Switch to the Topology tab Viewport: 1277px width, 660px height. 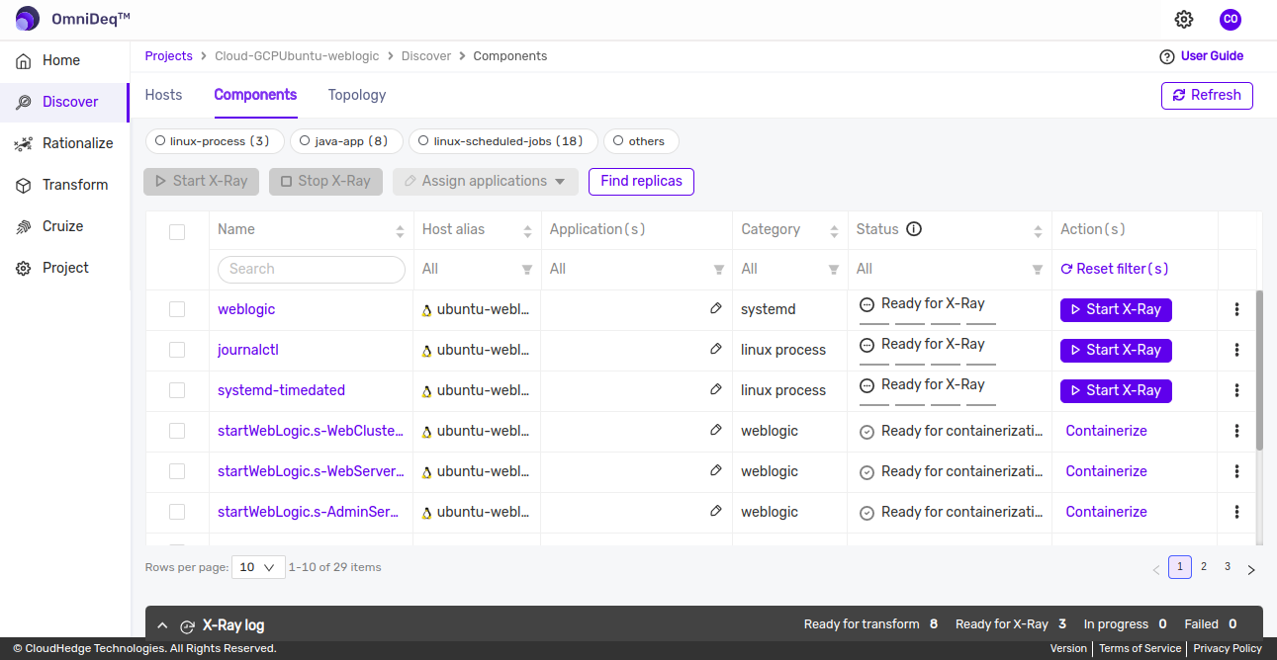(x=357, y=95)
